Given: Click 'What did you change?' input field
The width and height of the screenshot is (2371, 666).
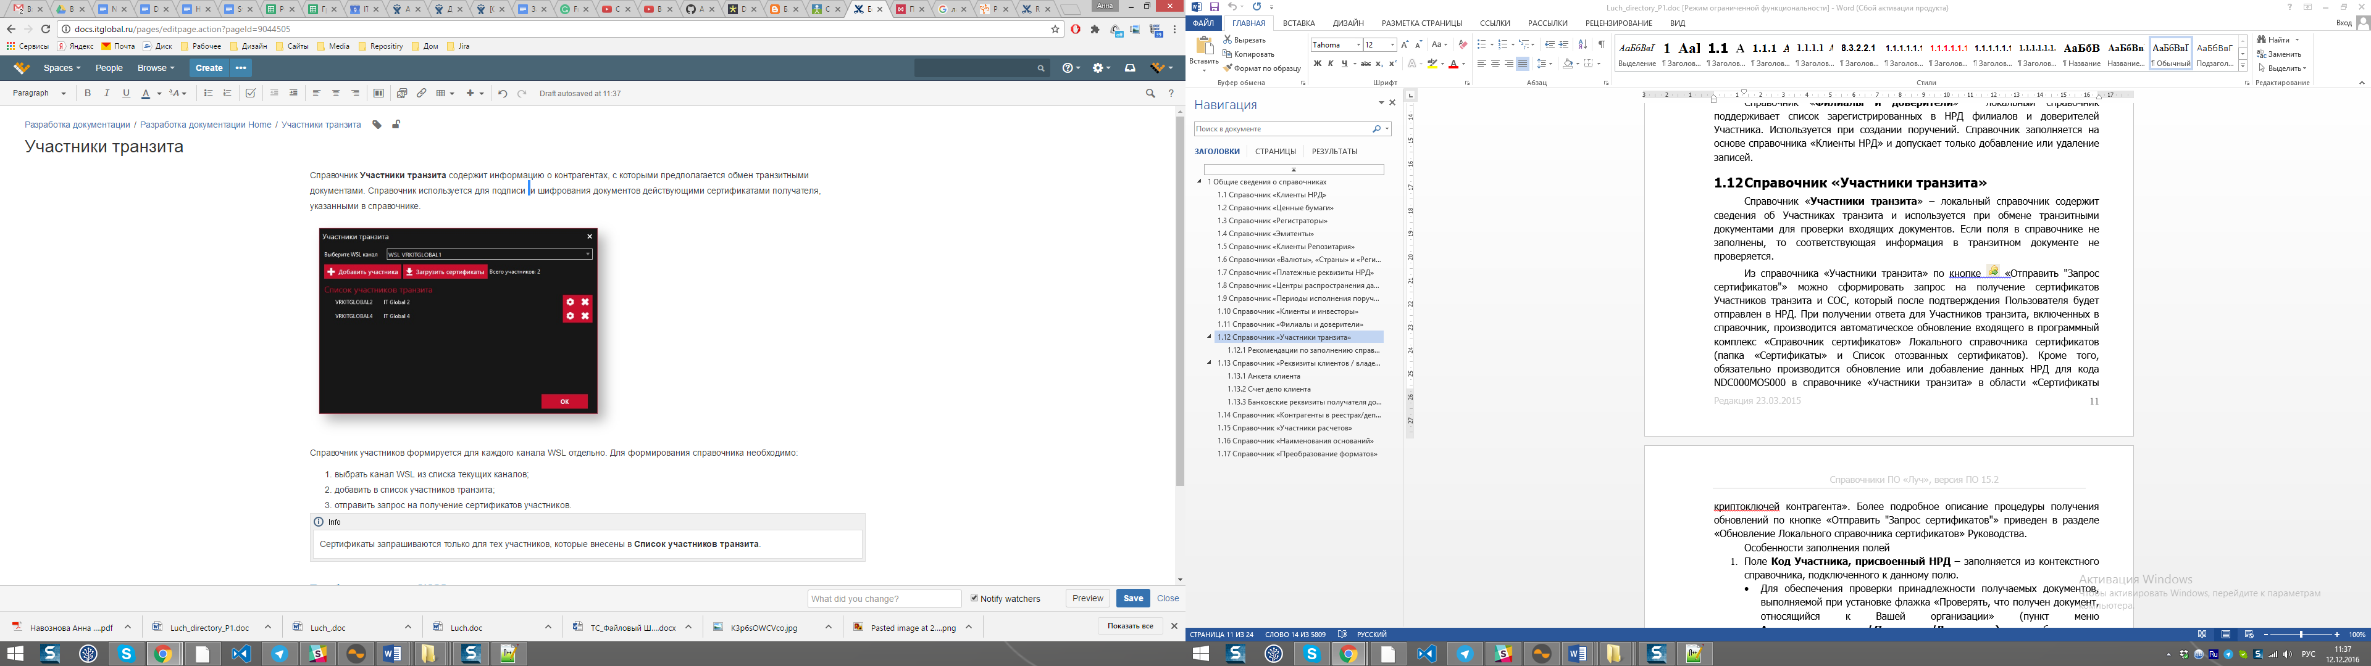Looking at the screenshot, I should click(884, 599).
